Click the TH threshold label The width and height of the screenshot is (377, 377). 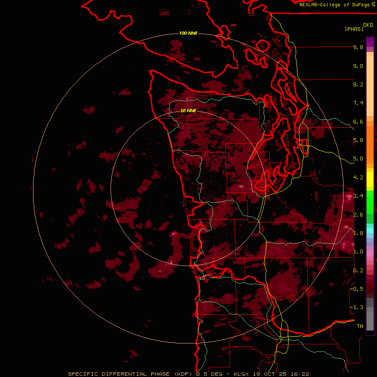360,326
